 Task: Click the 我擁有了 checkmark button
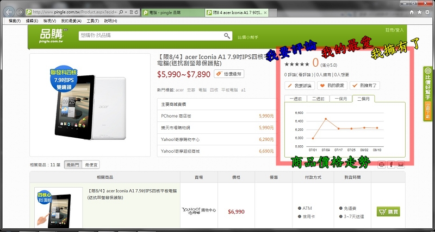(364, 86)
